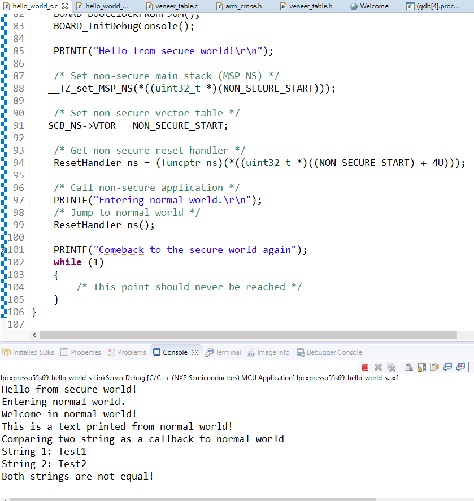Click Show Console When Standard Error Changes icon
The width and height of the screenshot is (474, 501).
coord(460,367)
